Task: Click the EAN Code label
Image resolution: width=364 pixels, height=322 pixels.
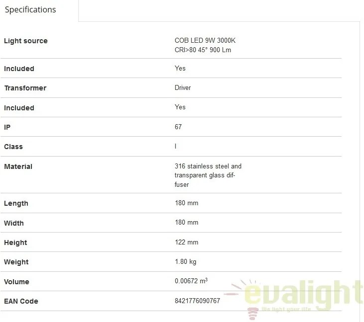Action: 21,301
